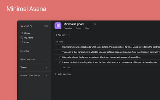The height and width of the screenshot is (100, 160).
Task: Open the task 'The point is that minimalism is a tool'
Action: click(x=111, y=52)
